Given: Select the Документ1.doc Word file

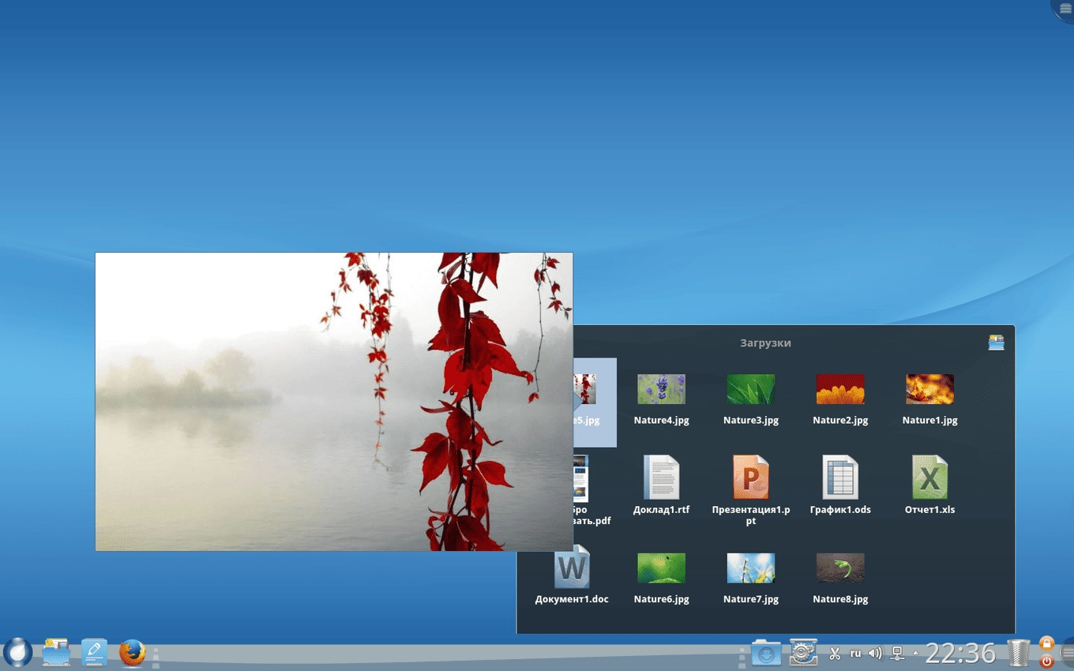Looking at the screenshot, I should 572,575.
